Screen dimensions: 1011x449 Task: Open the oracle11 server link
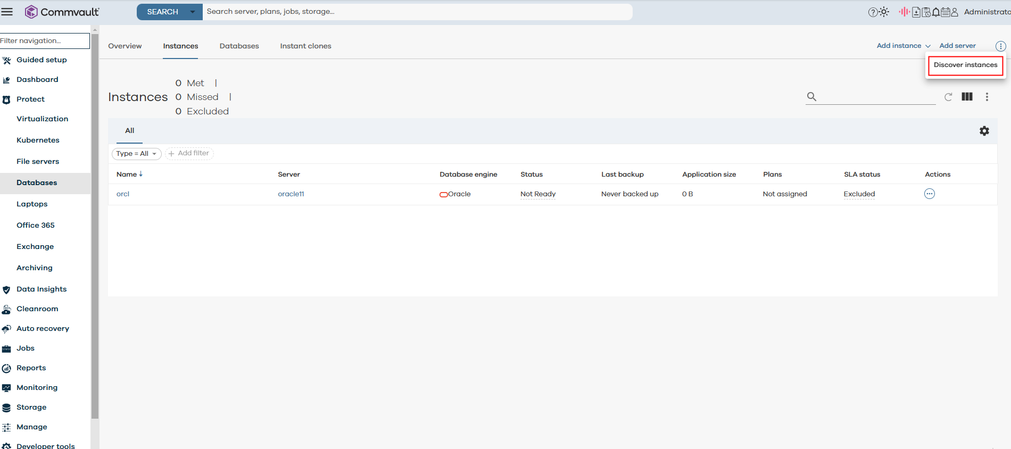[291, 194]
